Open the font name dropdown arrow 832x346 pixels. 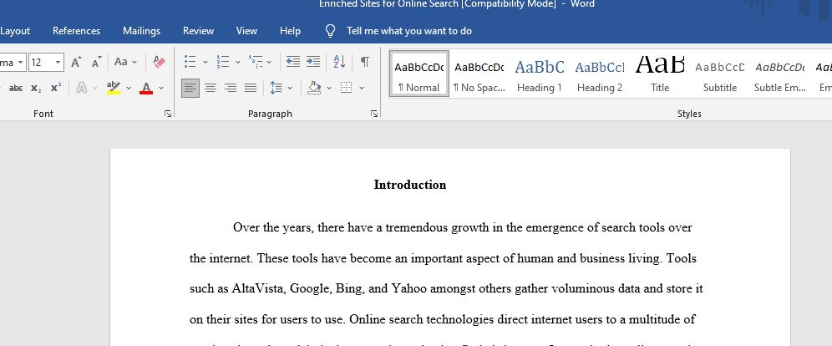coord(21,63)
